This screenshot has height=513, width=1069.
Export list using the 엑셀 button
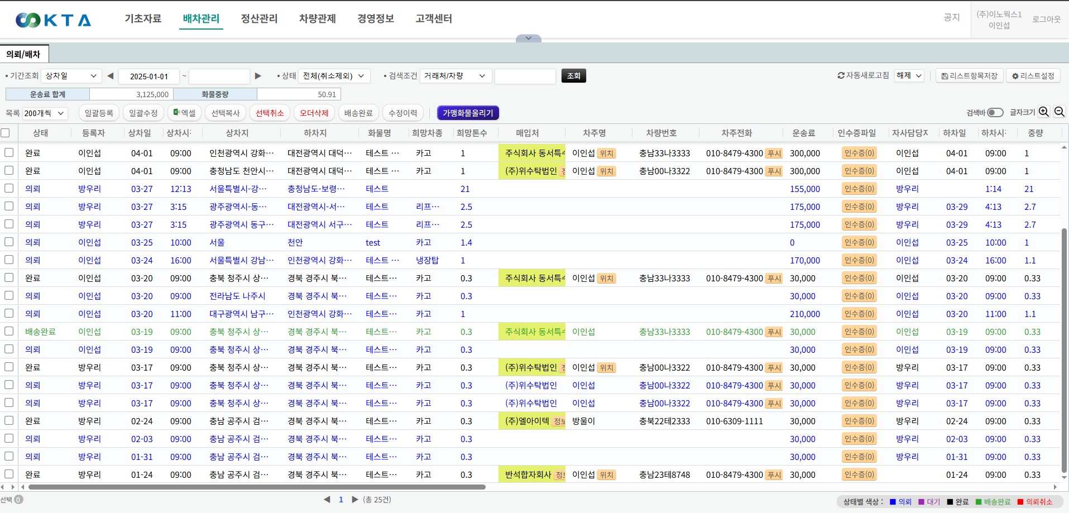pyautogui.click(x=185, y=113)
